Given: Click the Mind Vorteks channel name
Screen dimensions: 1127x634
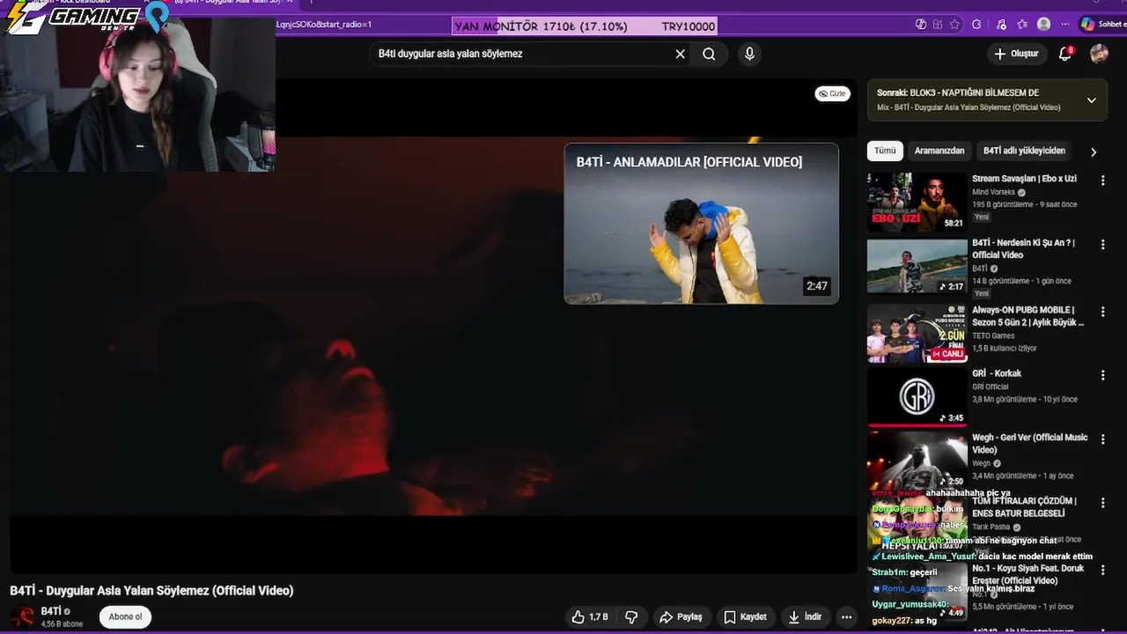Looking at the screenshot, I should click(993, 192).
